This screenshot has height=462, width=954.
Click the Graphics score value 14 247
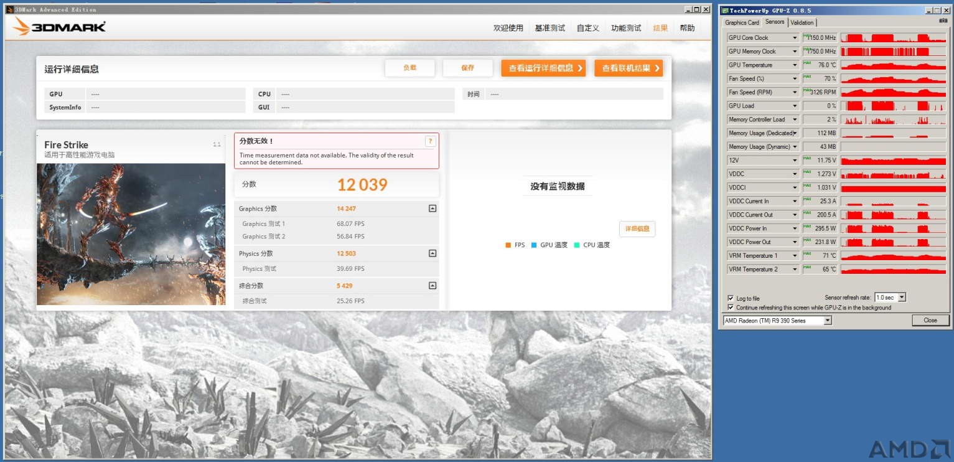click(x=347, y=209)
